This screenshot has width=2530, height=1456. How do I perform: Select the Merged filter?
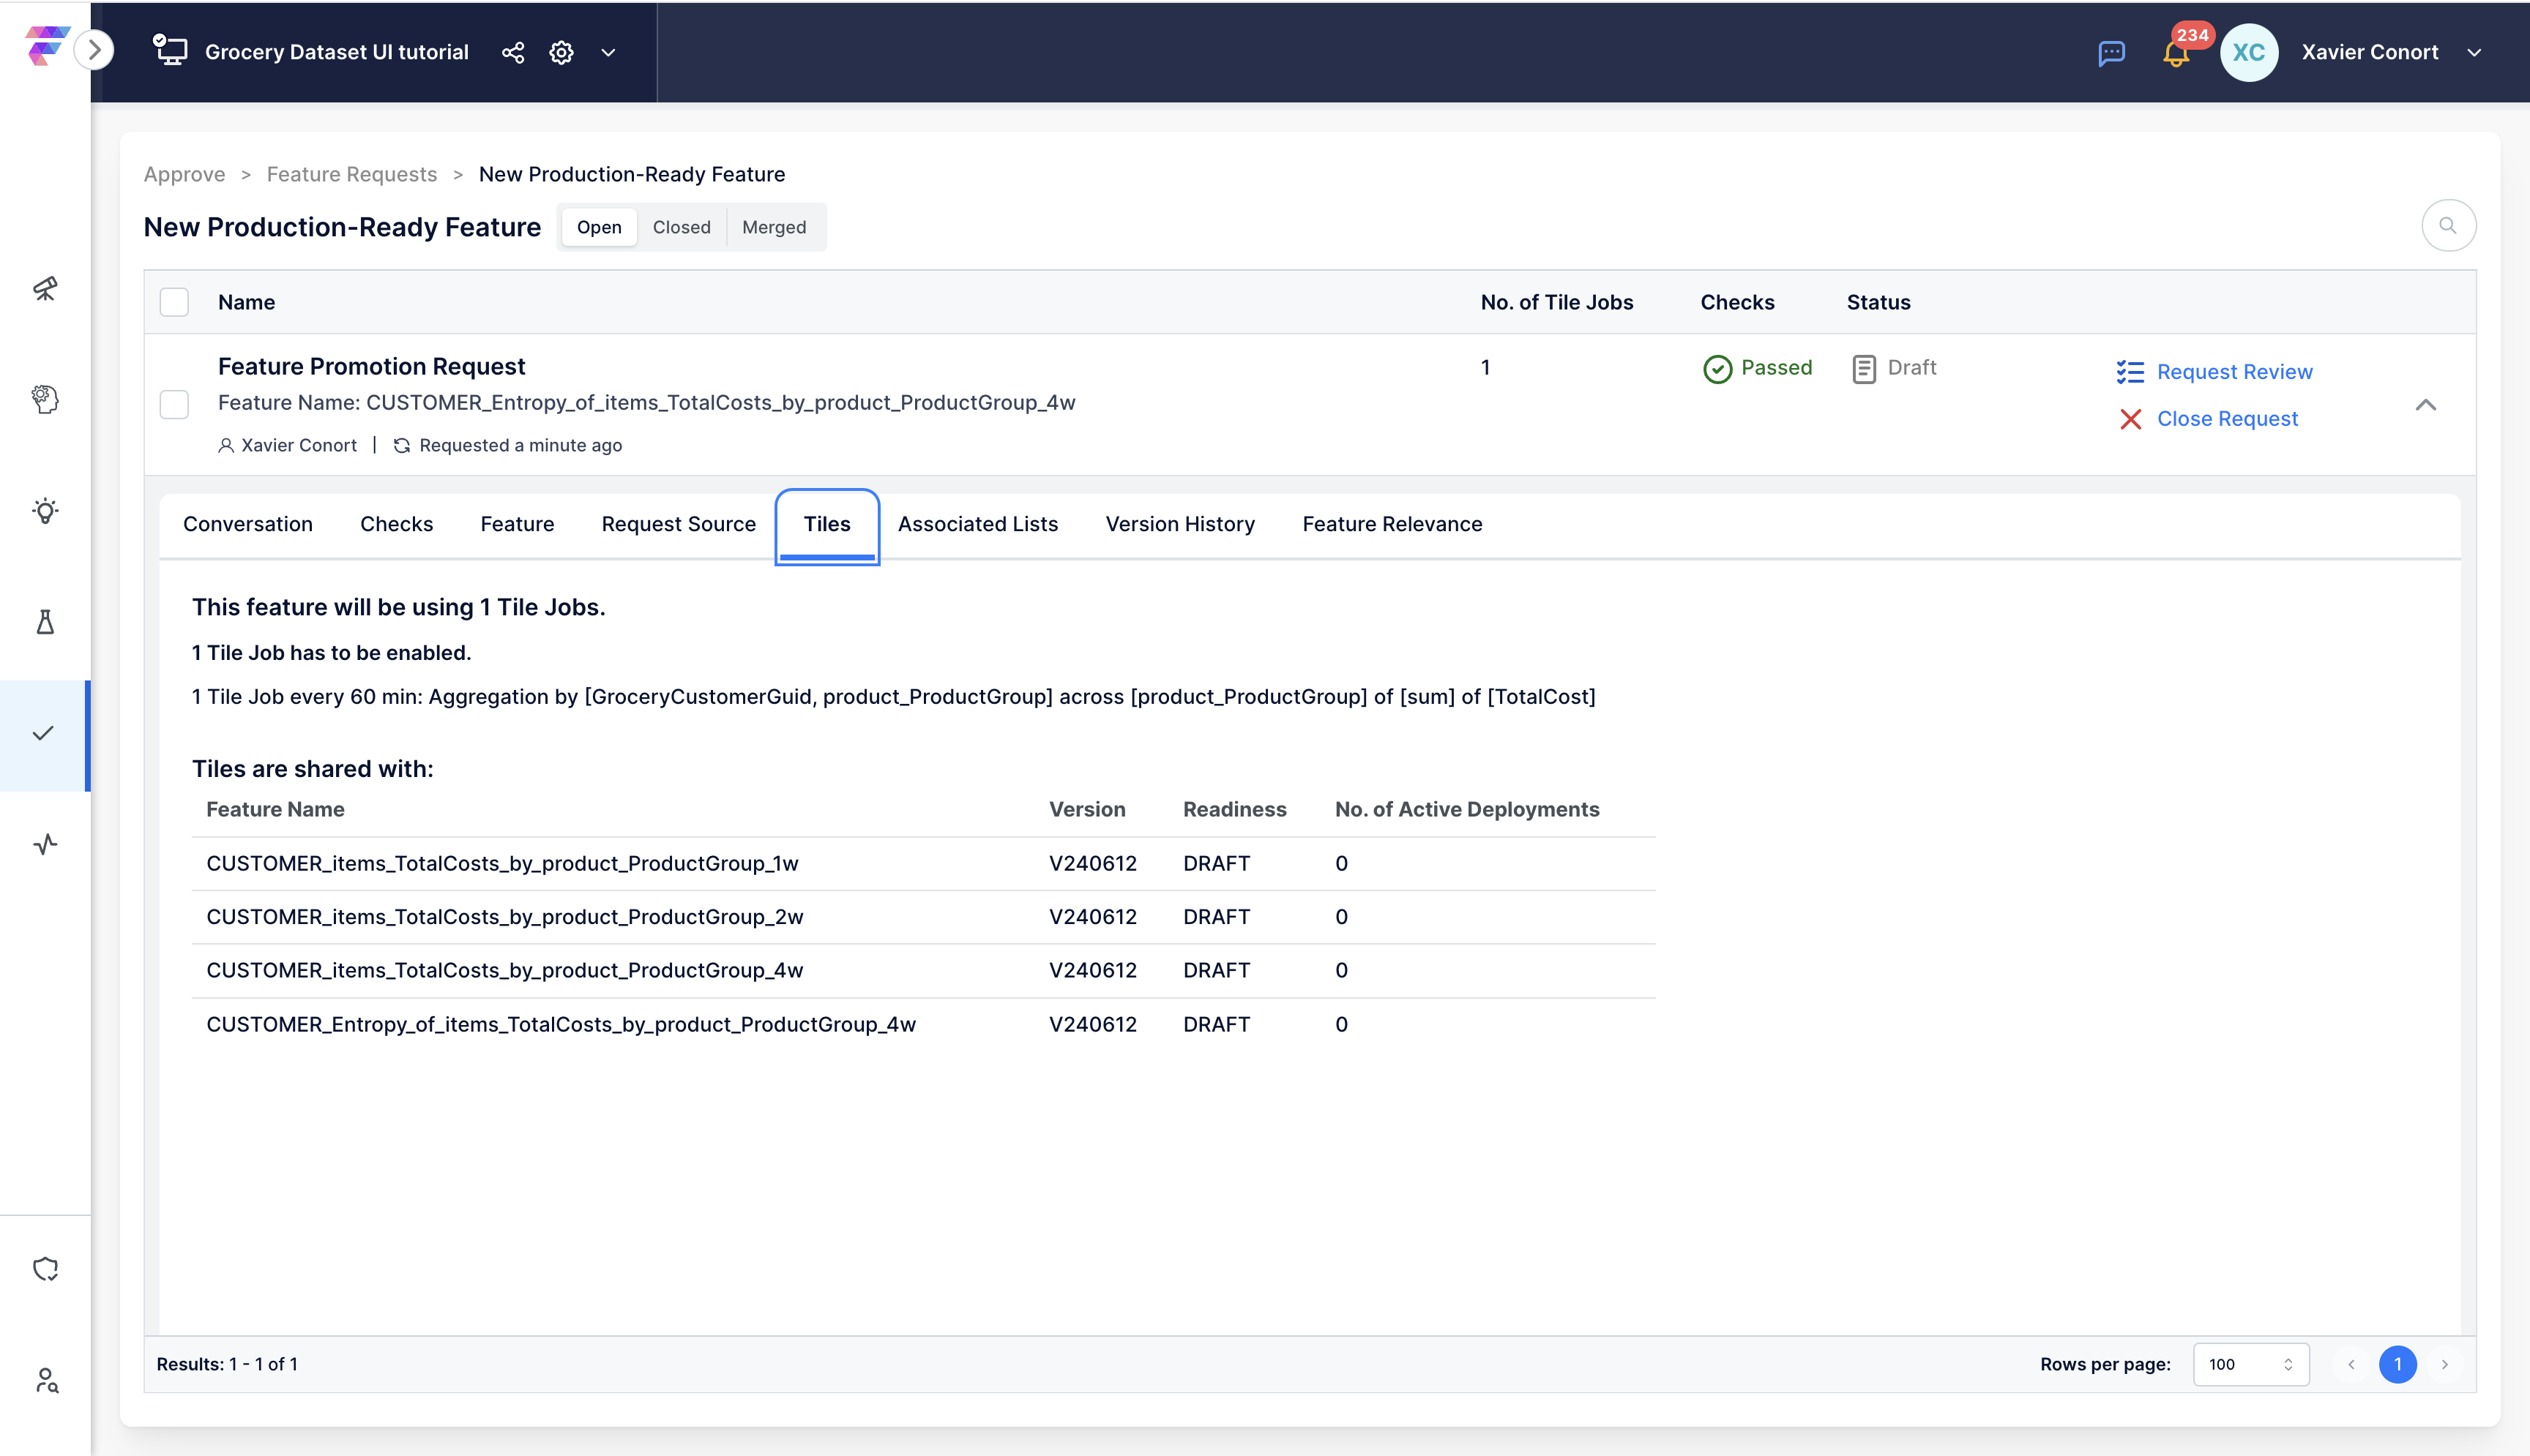point(773,227)
